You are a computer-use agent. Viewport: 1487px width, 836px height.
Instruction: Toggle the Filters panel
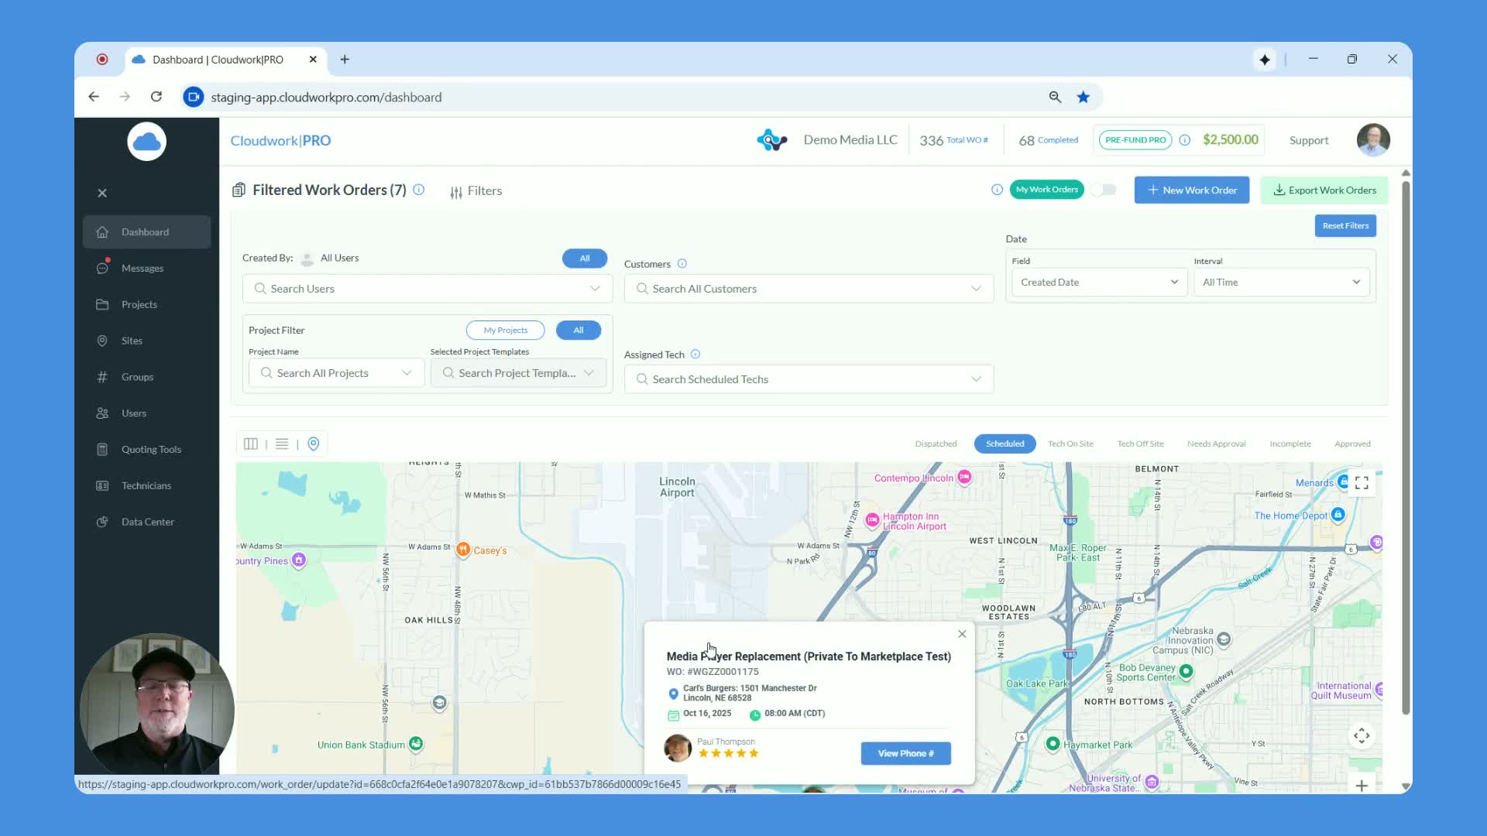pyautogui.click(x=476, y=191)
